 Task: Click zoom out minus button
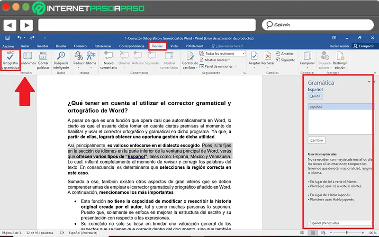click(x=331, y=233)
